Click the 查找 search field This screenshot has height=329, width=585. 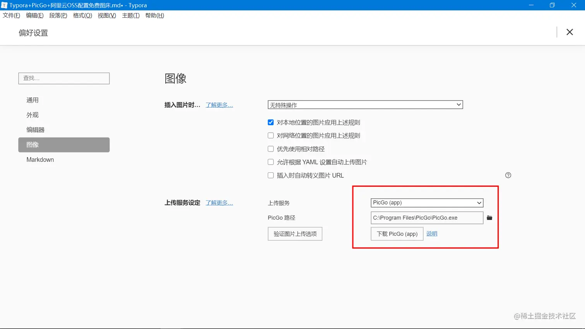tap(64, 78)
